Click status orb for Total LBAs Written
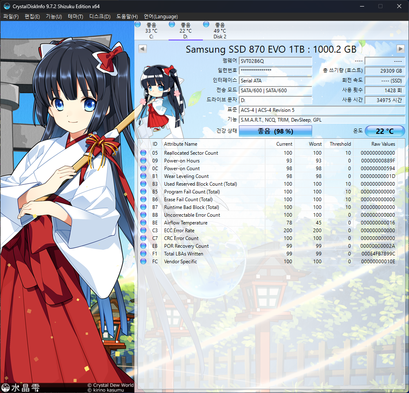The width and height of the screenshot is (409, 393). [x=143, y=253]
